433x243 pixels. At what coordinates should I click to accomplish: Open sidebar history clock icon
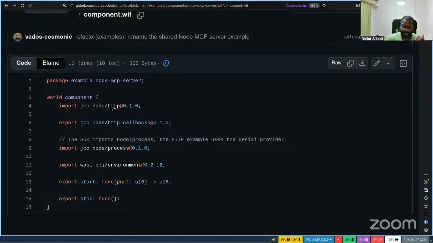tap(426, 198)
